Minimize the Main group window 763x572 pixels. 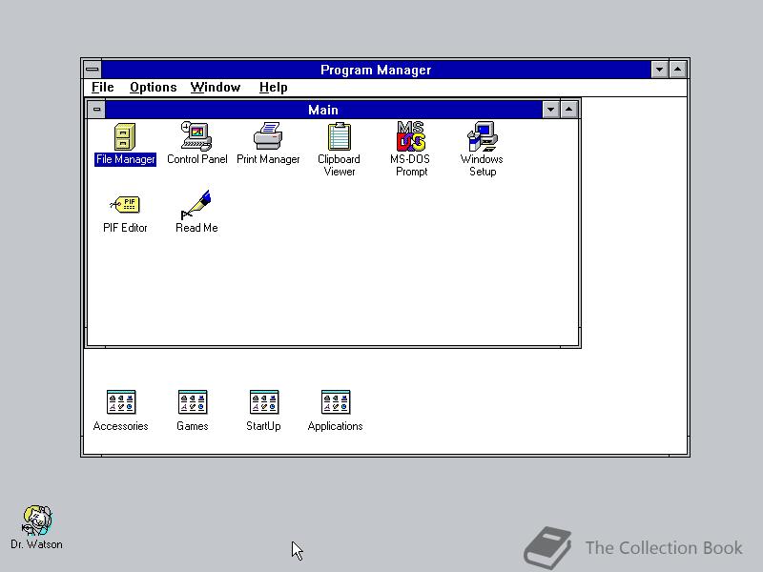[551, 110]
